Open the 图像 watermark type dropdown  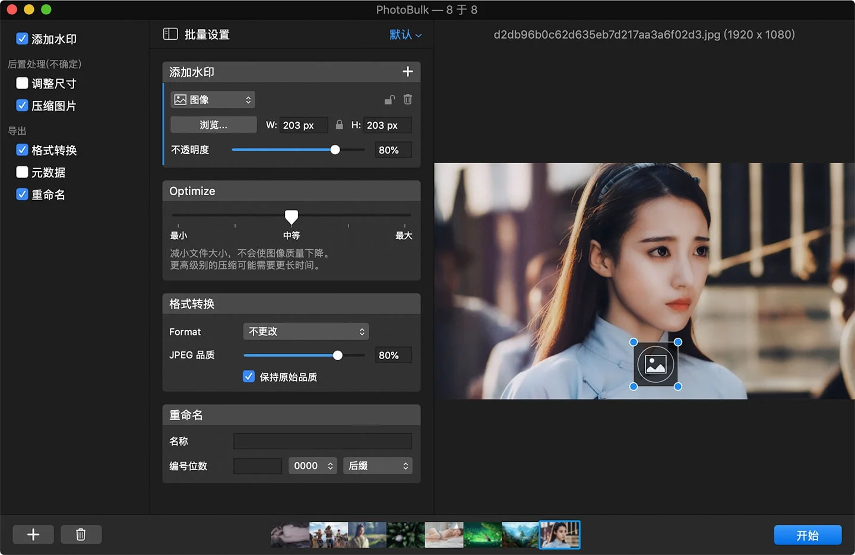(x=212, y=99)
